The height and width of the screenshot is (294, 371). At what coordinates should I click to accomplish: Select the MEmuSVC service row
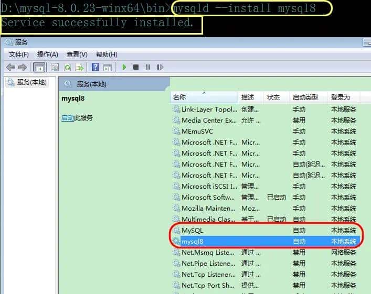[265, 132]
